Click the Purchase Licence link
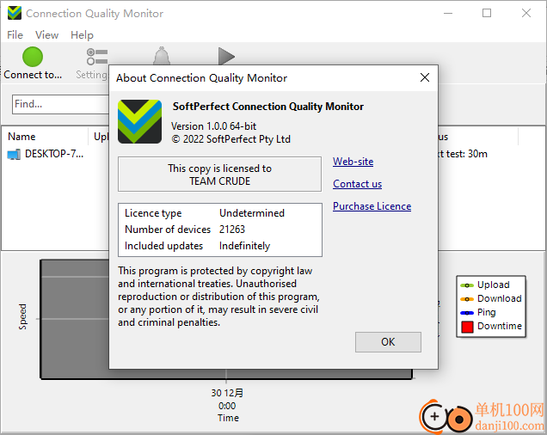Viewport: 547px width, 435px height. coord(372,206)
